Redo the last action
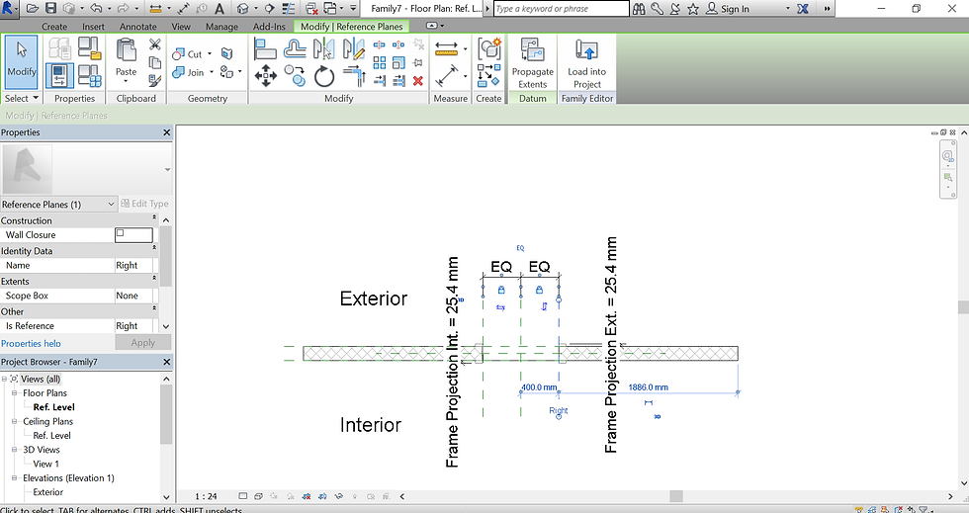The image size is (969, 513). click(x=123, y=9)
